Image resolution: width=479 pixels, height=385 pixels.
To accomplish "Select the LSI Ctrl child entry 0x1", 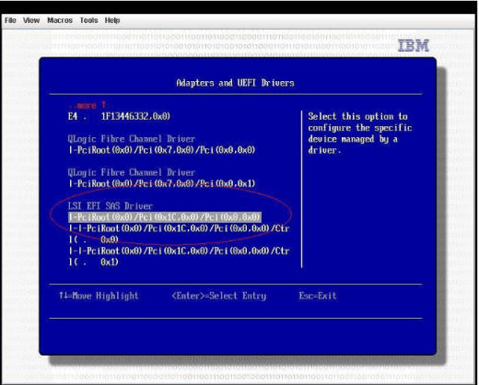I will [x=179, y=256].
